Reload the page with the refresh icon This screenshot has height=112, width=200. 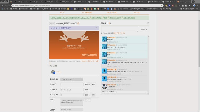pos(9,6)
